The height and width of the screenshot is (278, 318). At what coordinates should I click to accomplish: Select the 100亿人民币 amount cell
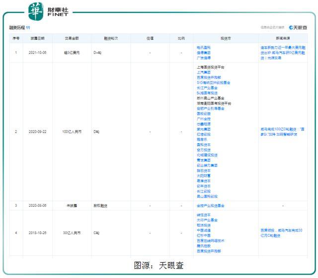[72, 132]
